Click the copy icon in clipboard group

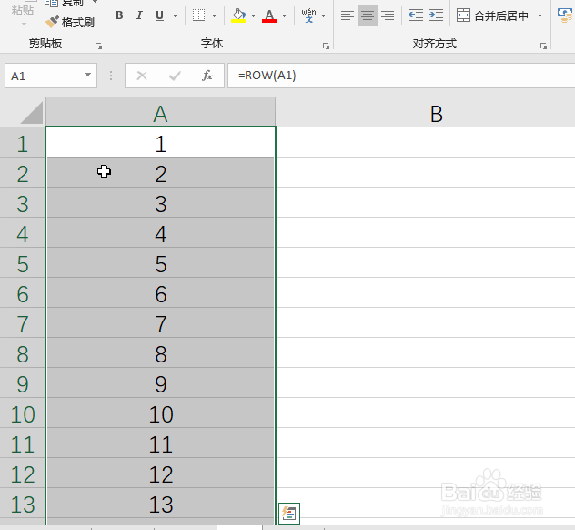tap(52, 4)
